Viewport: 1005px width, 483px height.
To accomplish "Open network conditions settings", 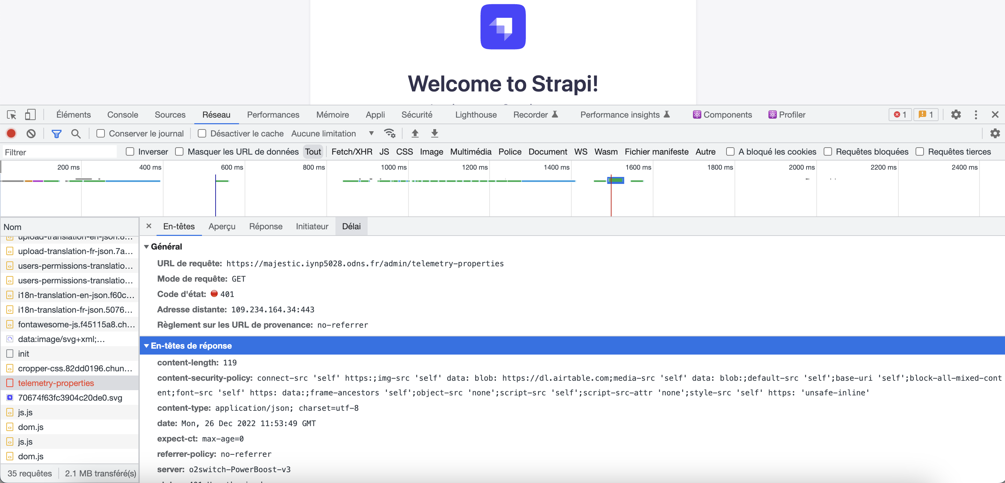I will pyautogui.click(x=389, y=133).
